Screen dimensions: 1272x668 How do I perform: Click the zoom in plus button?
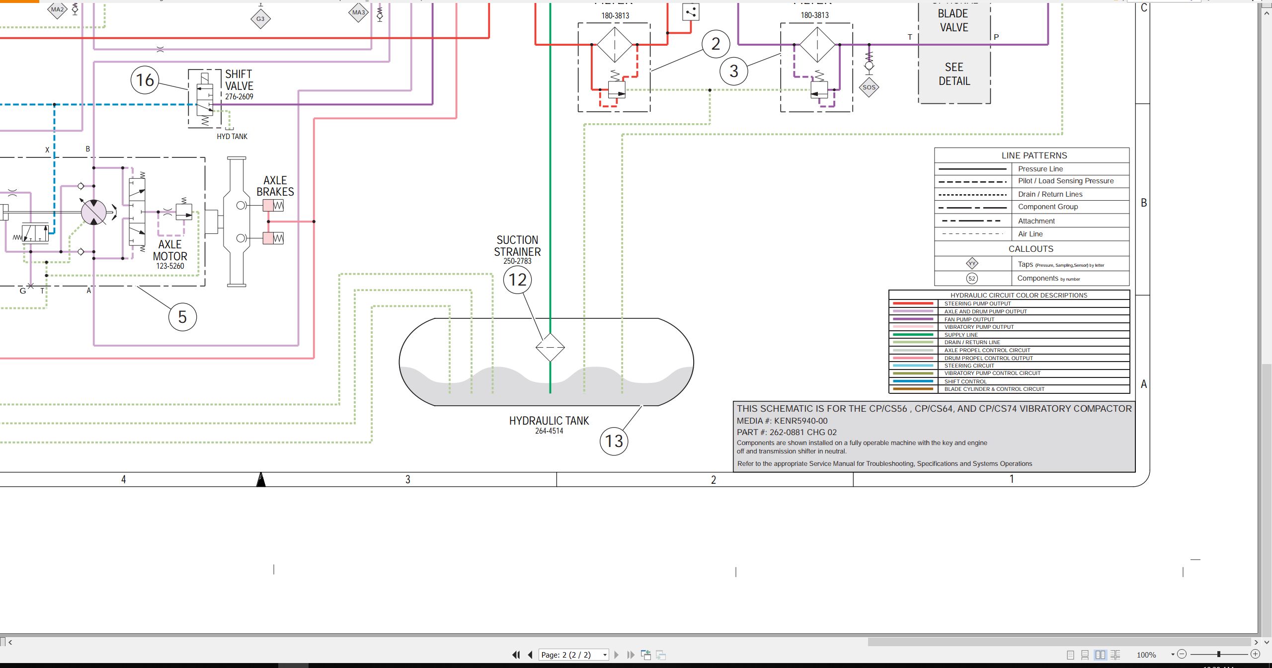click(1256, 654)
